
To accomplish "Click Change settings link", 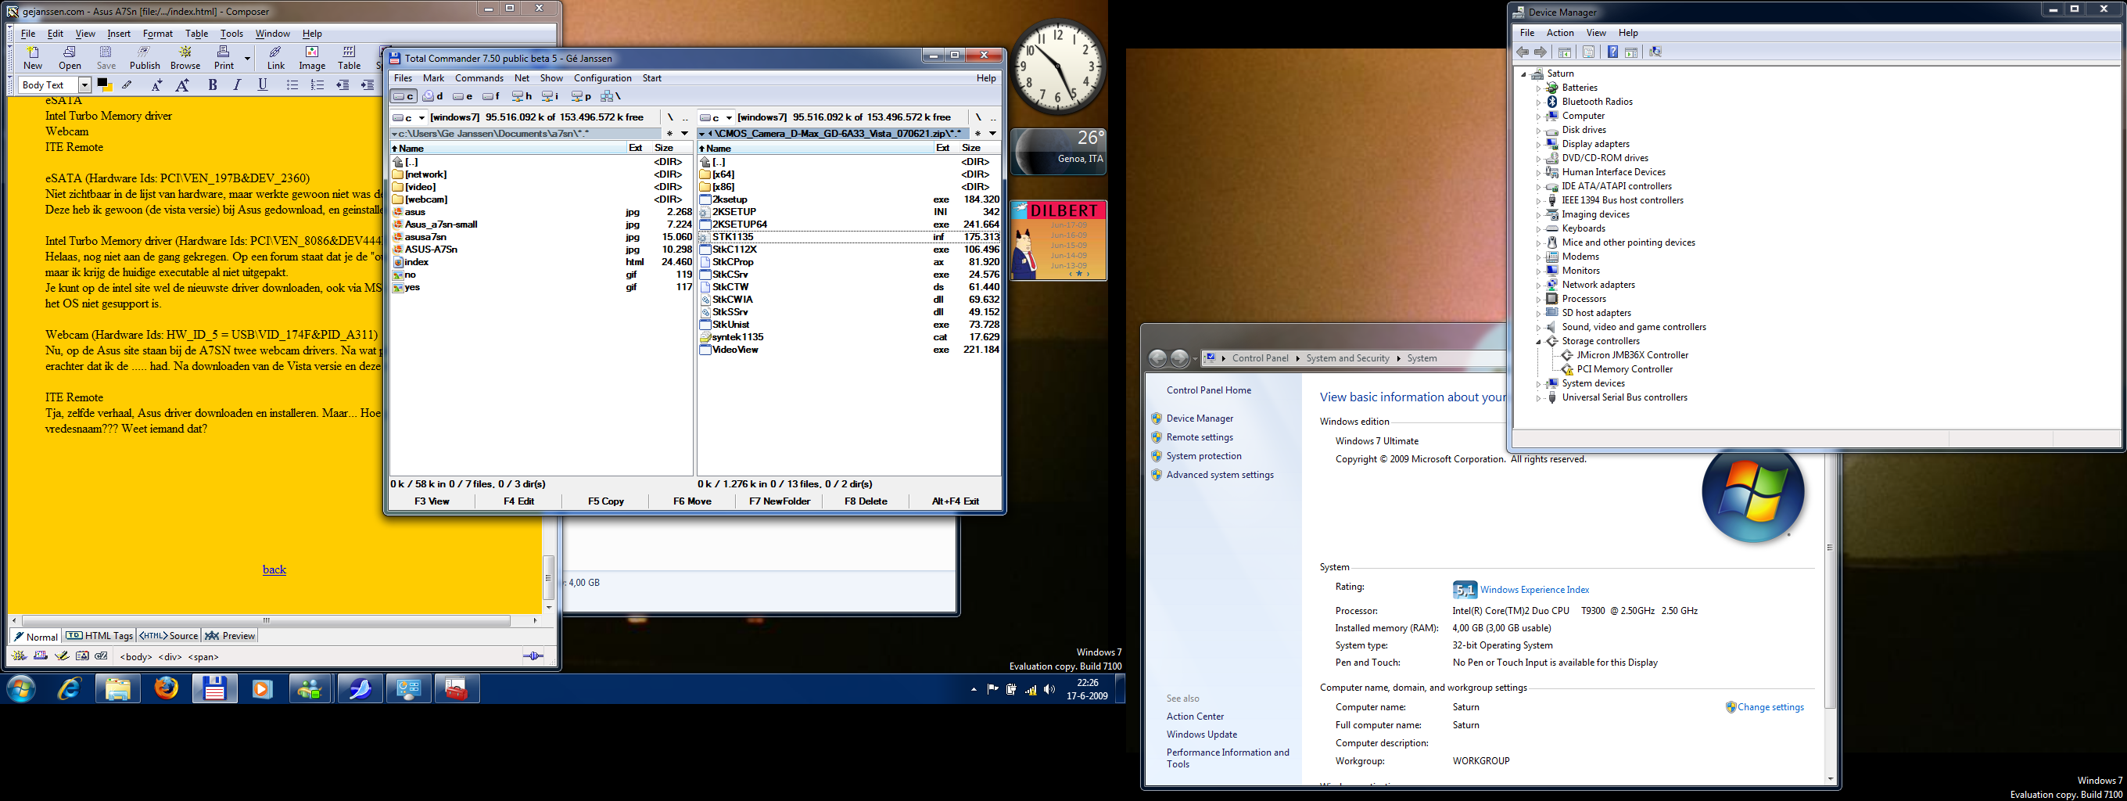I will click(1770, 707).
